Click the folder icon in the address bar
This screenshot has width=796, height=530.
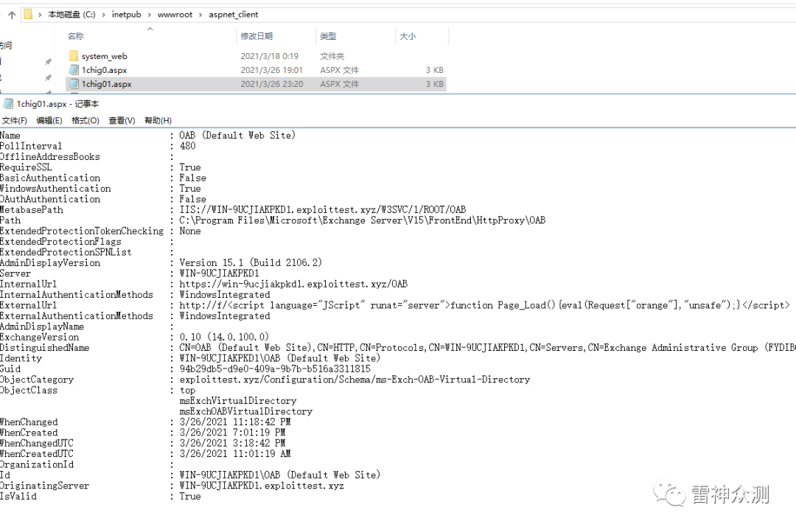tap(29, 14)
